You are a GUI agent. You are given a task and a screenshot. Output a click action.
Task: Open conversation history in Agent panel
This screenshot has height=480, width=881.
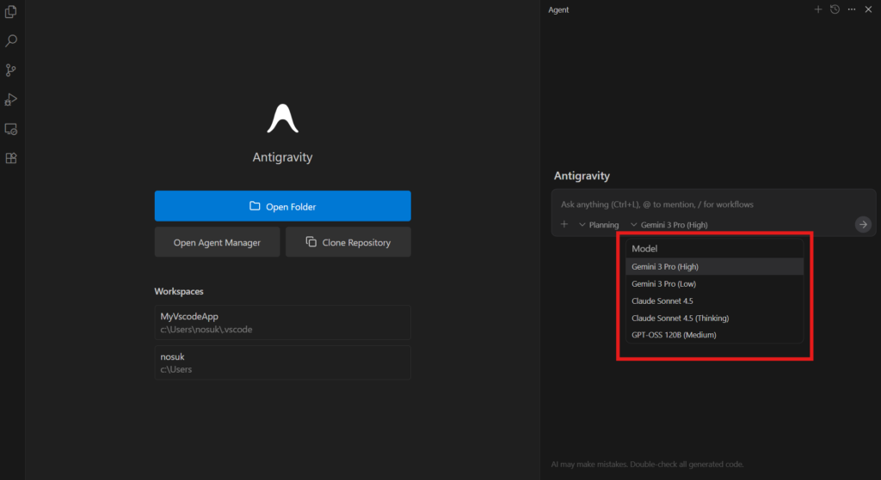[x=835, y=9]
